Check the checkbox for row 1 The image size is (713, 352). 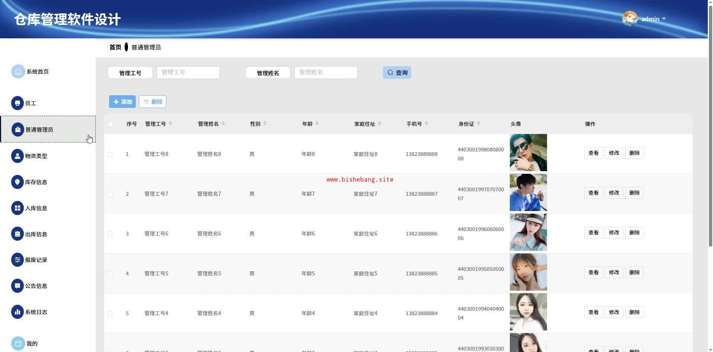(110, 154)
